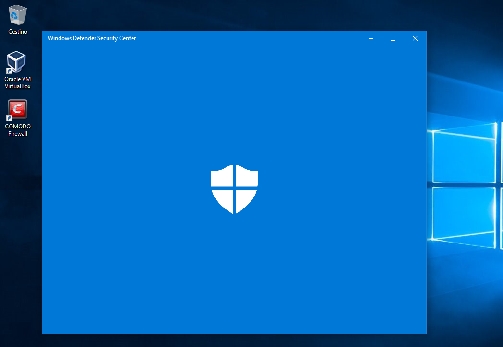Click the 'Cestino' text label
This screenshot has height=347, width=503.
18,32
